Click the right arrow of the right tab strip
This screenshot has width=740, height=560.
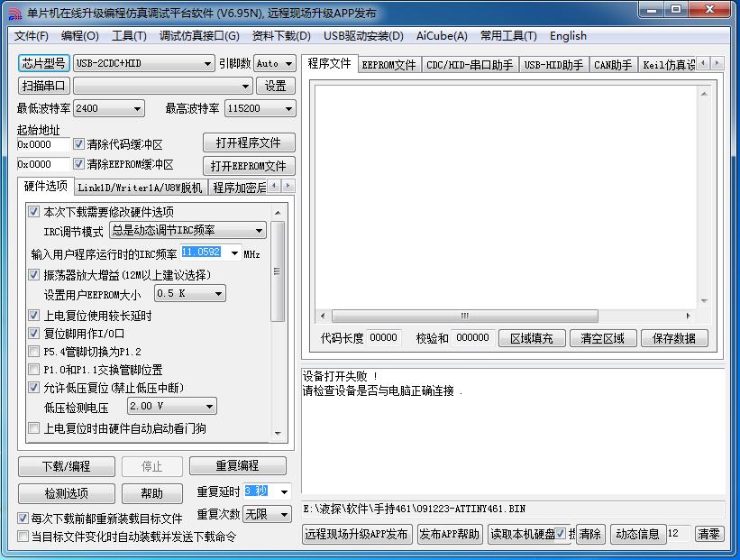pyautogui.click(x=717, y=63)
